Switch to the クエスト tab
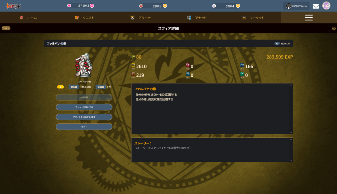 (84, 18)
